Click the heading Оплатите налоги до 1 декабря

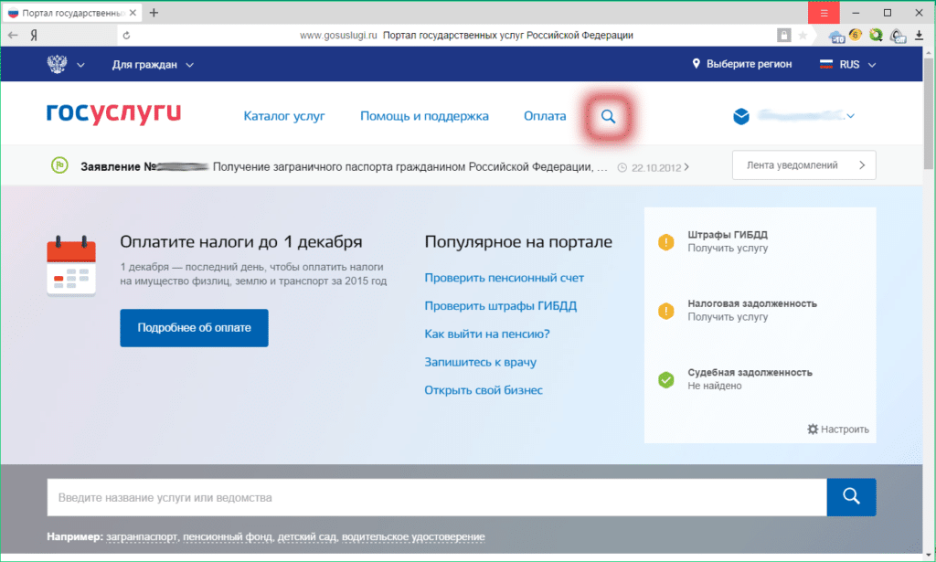tap(241, 241)
